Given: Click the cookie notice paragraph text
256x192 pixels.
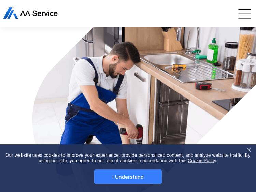Looking at the screenshot, I should (128, 158).
